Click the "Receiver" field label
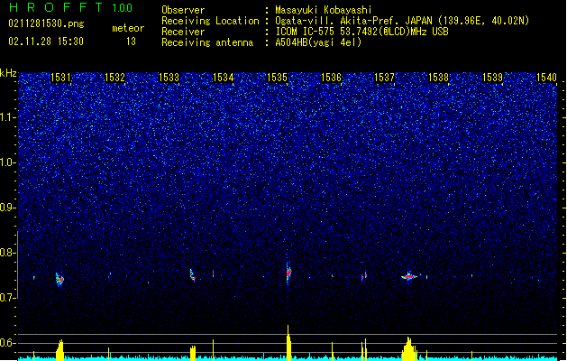Viewport: 567px width, 361px height. [x=183, y=32]
